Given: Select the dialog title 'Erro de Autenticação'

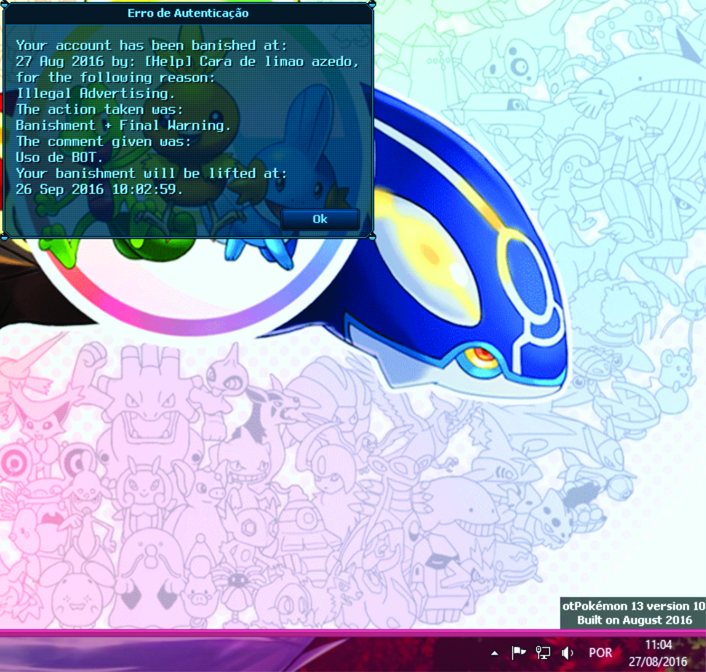Looking at the screenshot, I should click(x=188, y=13).
